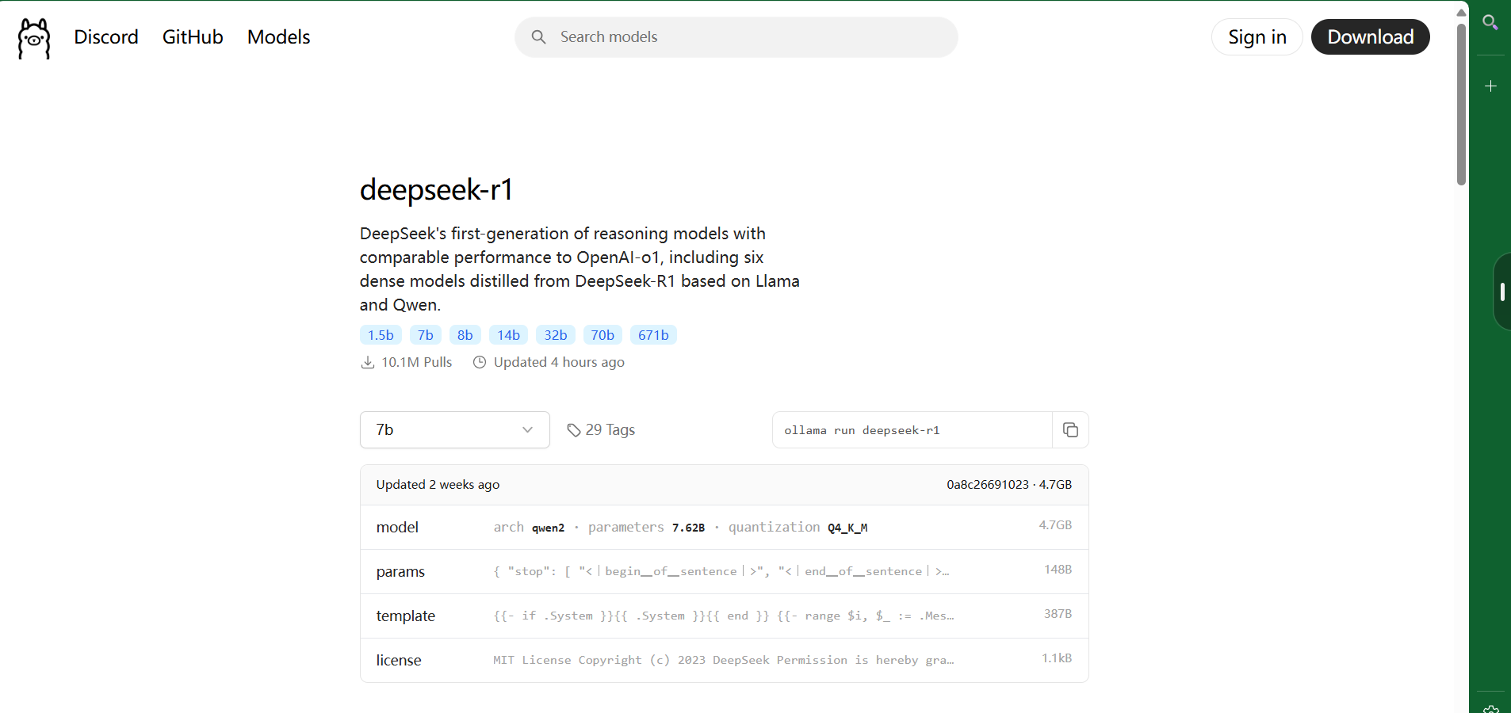
Task: Open the model file row
Action: [725, 527]
